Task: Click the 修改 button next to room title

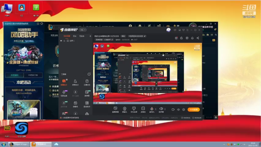Action: coord(123,36)
